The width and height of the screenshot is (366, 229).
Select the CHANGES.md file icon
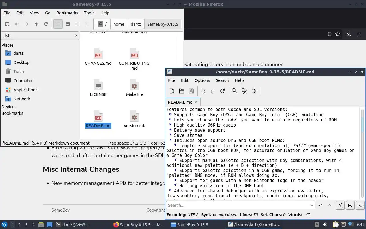[x=98, y=54]
